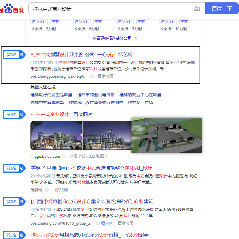This screenshot has width=239, height=239.
Task: Open 查看更多精选装修公司 link
Action: click(x=114, y=38)
